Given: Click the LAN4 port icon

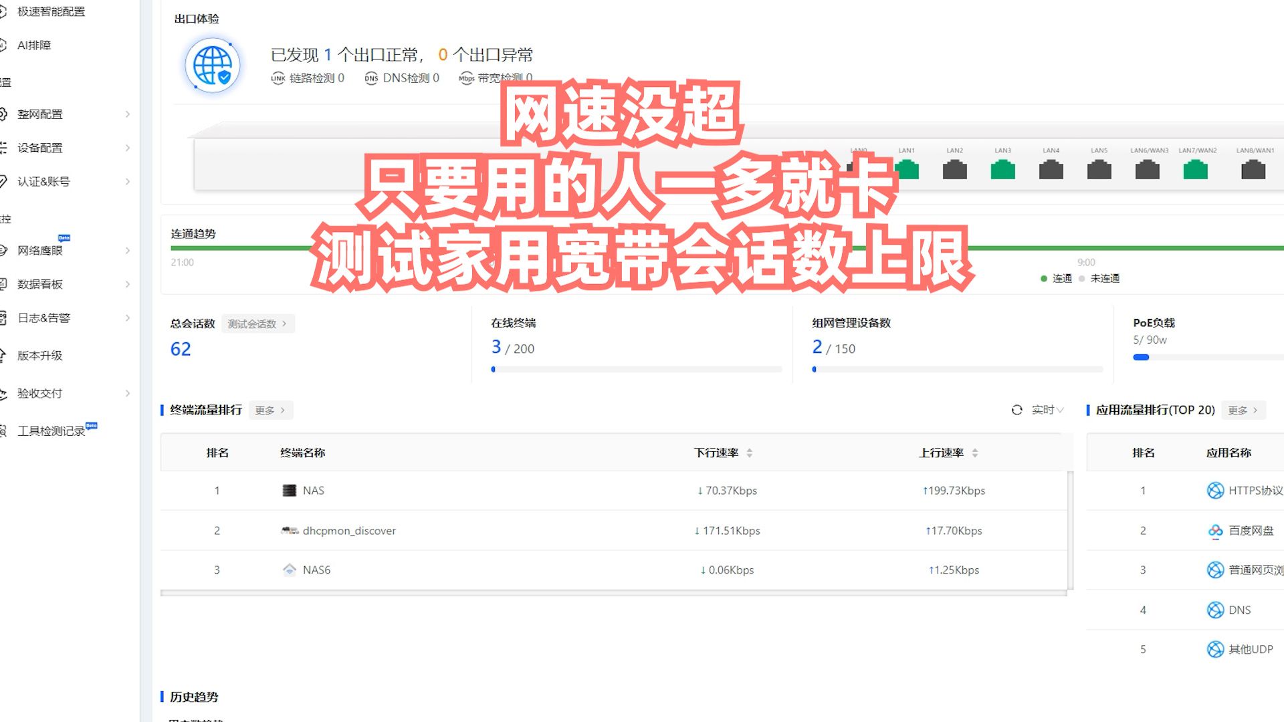Looking at the screenshot, I should point(1051,170).
